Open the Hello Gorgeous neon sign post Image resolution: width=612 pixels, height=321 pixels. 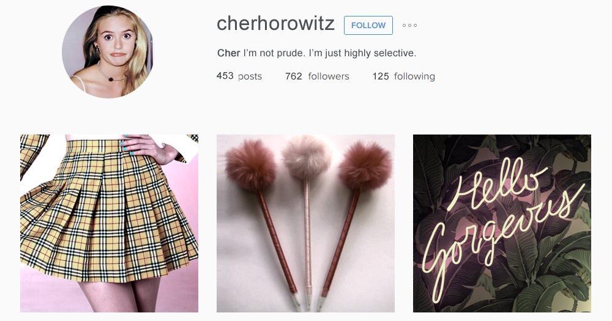(502, 223)
